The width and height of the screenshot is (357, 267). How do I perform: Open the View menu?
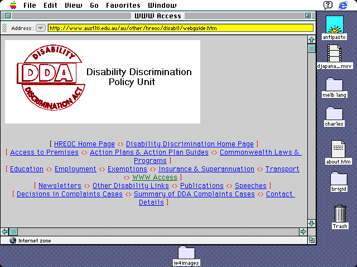click(73, 5)
